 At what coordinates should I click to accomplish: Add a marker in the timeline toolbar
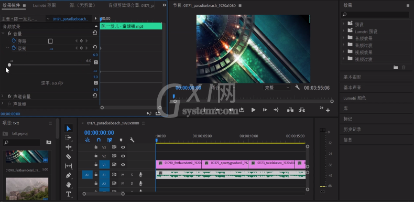[121, 140]
